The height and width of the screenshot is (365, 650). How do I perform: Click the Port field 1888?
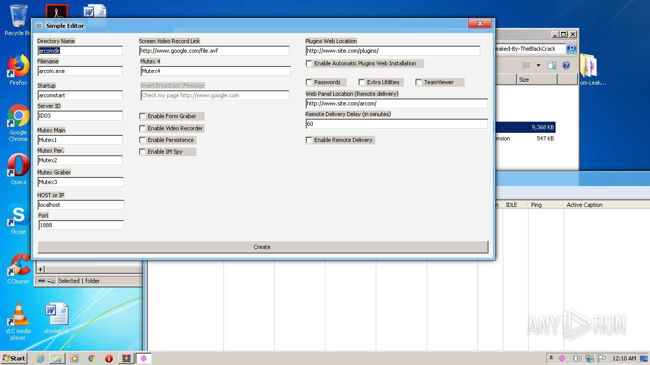pos(81,225)
